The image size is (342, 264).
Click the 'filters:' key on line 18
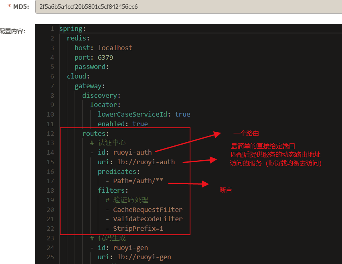(x=113, y=191)
